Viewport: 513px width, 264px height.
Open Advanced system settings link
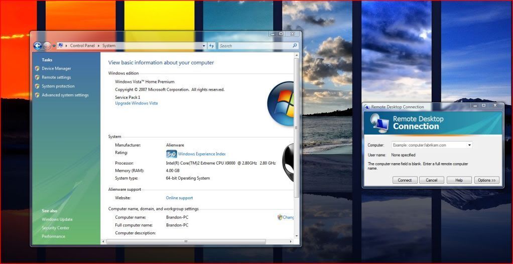pyautogui.click(x=65, y=95)
